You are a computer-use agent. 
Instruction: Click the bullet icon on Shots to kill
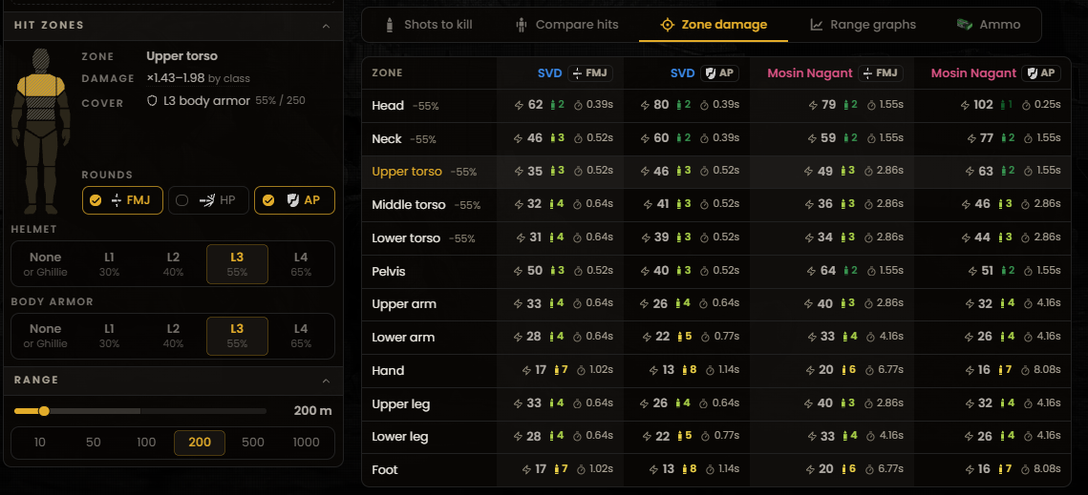pos(390,25)
